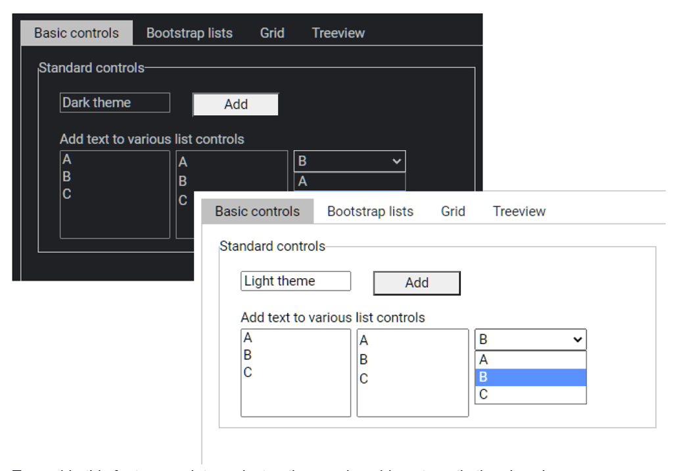Click the Standard controls group box label
This screenshot has height=471, width=673.
[x=272, y=246]
